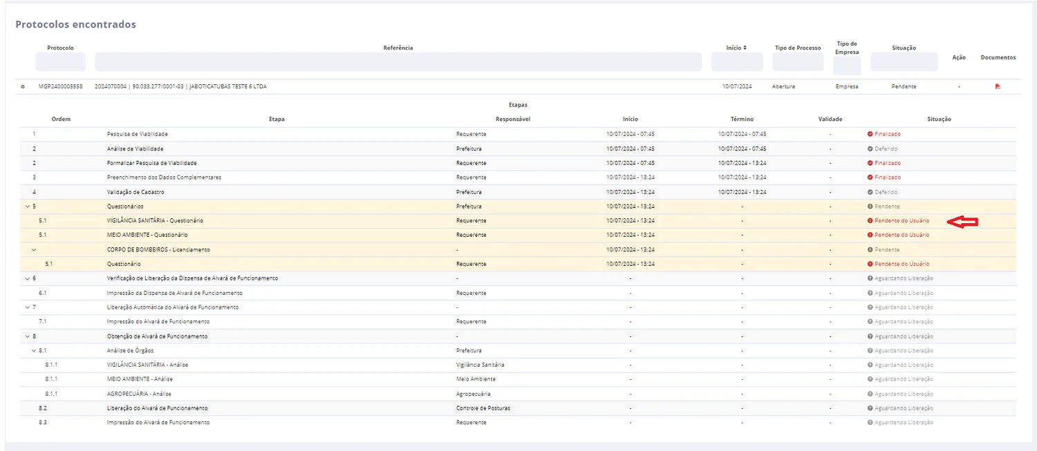Click the Aguardando Liberação icon for Liberação Automática

pyautogui.click(x=870, y=307)
